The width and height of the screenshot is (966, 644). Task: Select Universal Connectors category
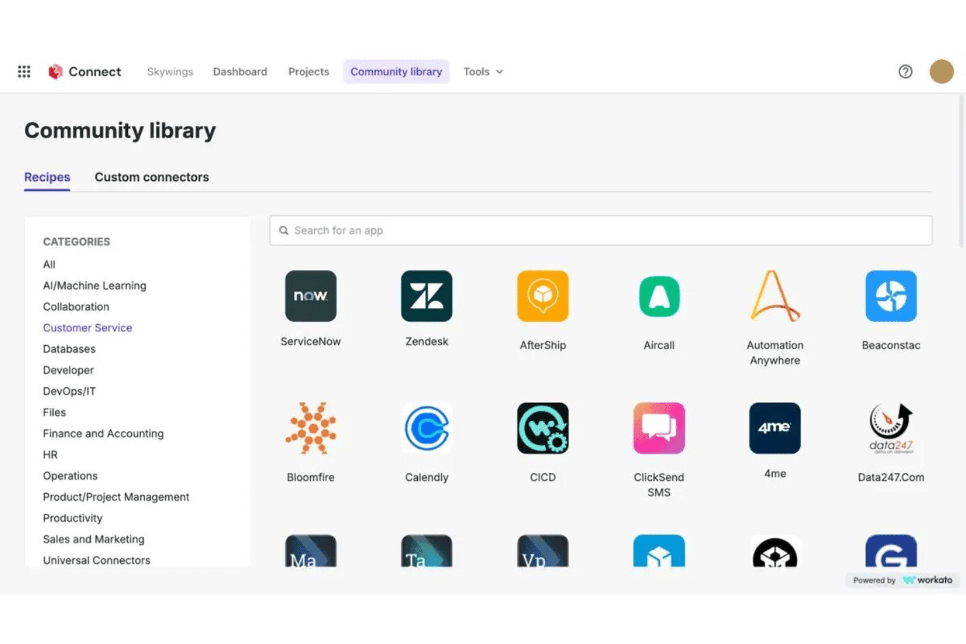point(97,560)
